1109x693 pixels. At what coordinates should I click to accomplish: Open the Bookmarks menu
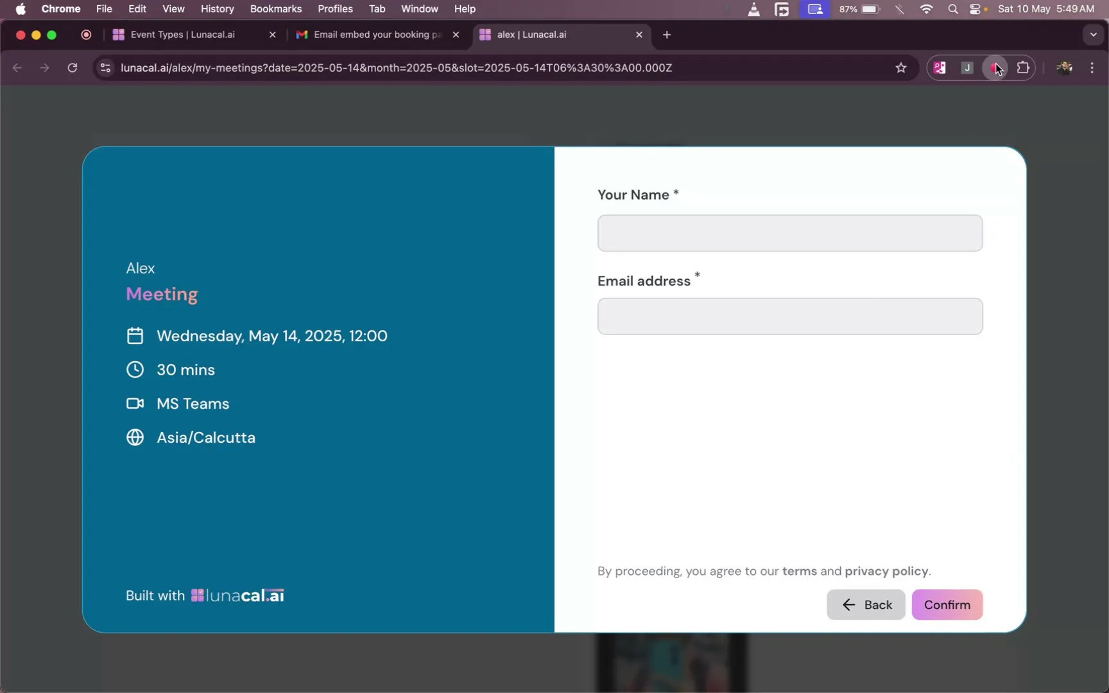tap(276, 9)
